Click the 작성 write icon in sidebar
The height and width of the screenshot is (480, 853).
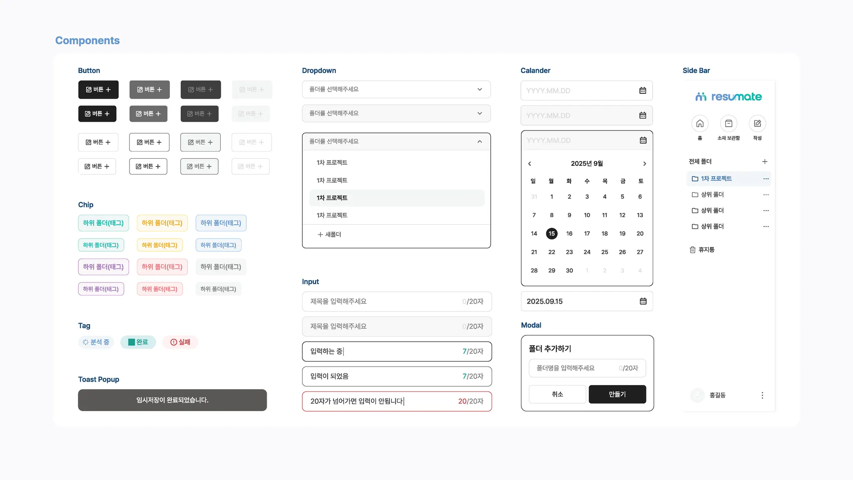coord(757,123)
